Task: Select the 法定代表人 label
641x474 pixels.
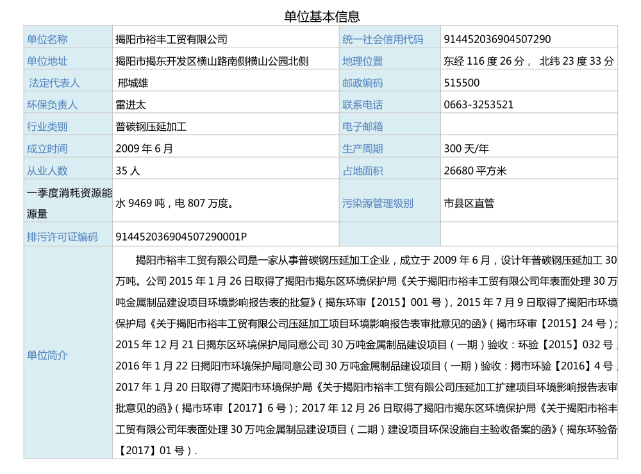Action: (54, 83)
